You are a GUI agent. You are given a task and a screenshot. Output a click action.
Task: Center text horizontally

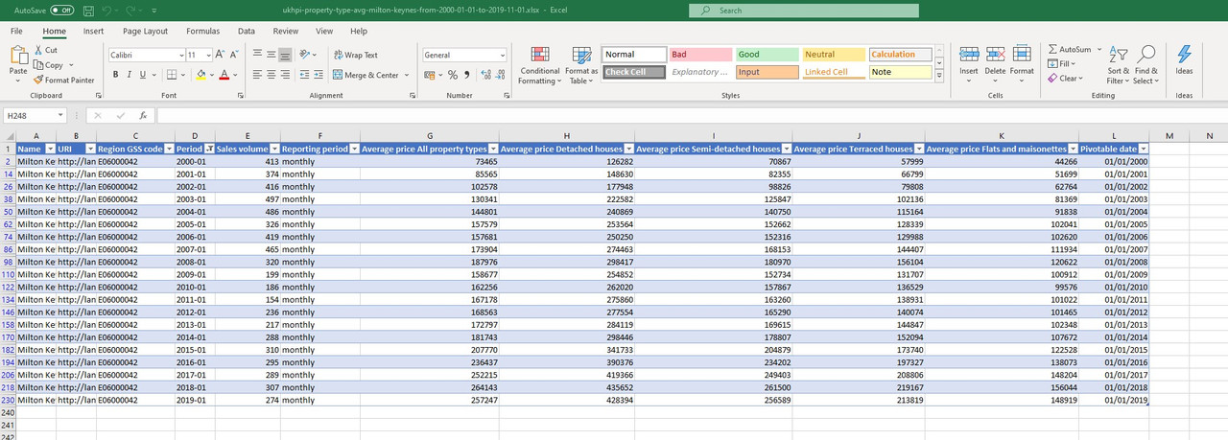coord(272,74)
